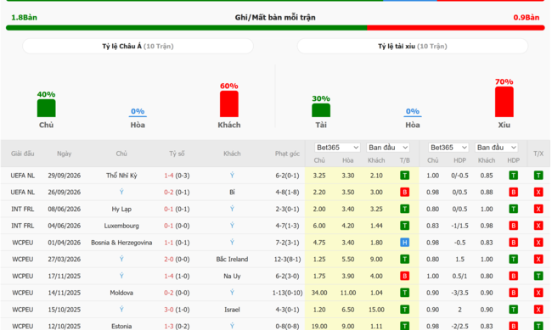The width and height of the screenshot is (552, 330).
Task: Open Moldova team link
Action: pos(121,293)
